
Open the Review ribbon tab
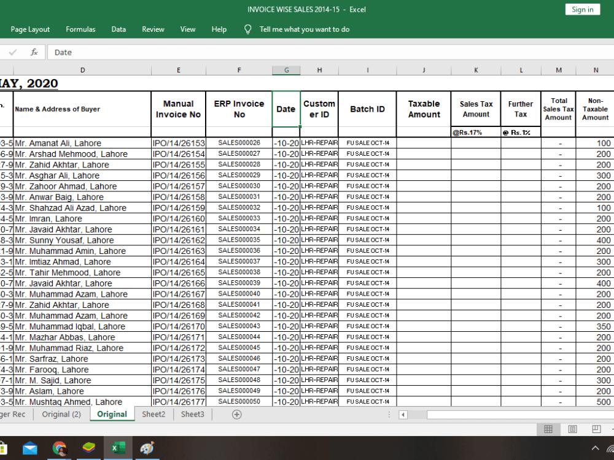coord(153,29)
